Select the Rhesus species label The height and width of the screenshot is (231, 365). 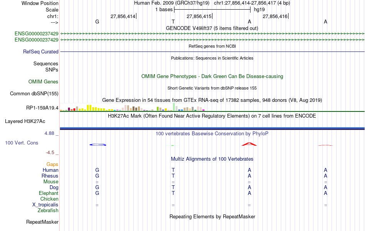(x=50, y=176)
